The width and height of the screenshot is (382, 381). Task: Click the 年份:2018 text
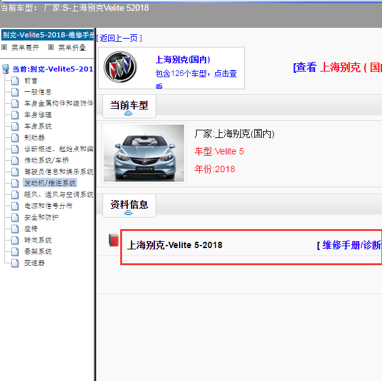(214, 169)
